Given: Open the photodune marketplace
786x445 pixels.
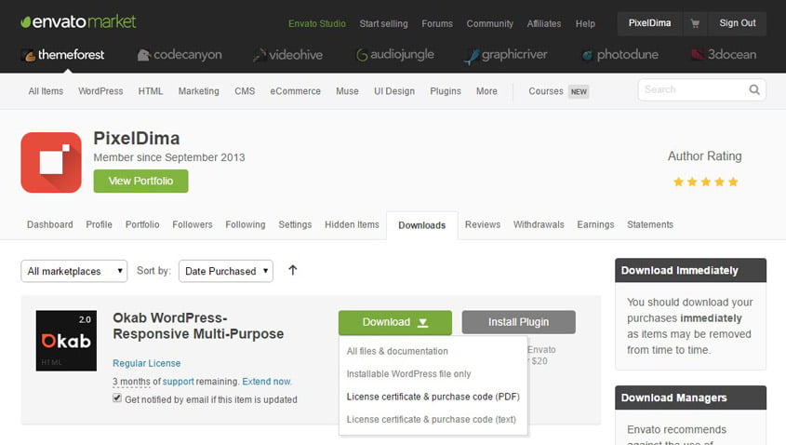Looking at the screenshot, I should (620, 55).
